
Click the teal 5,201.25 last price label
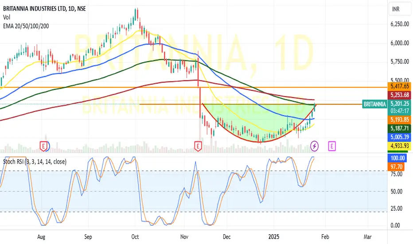click(400, 104)
